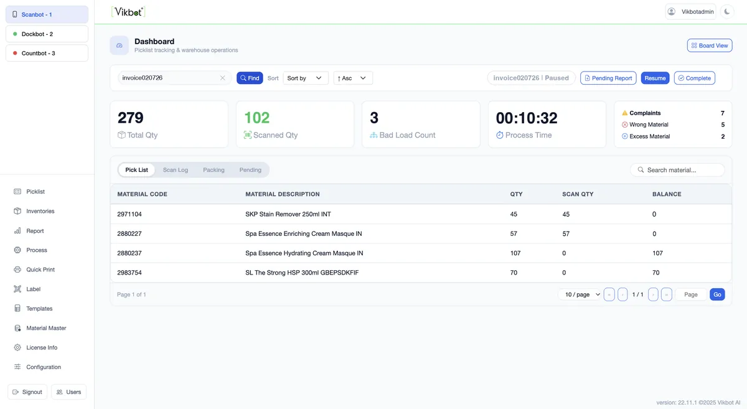Image resolution: width=747 pixels, height=409 pixels.
Task: Open Templates in the sidebar
Action: tap(39, 309)
